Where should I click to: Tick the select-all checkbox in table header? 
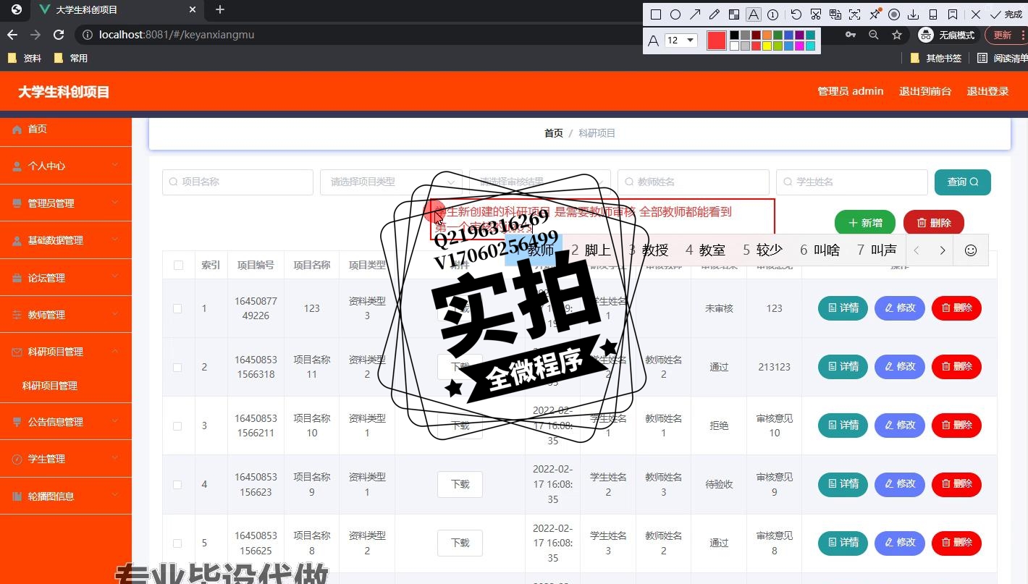[x=178, y=266]
